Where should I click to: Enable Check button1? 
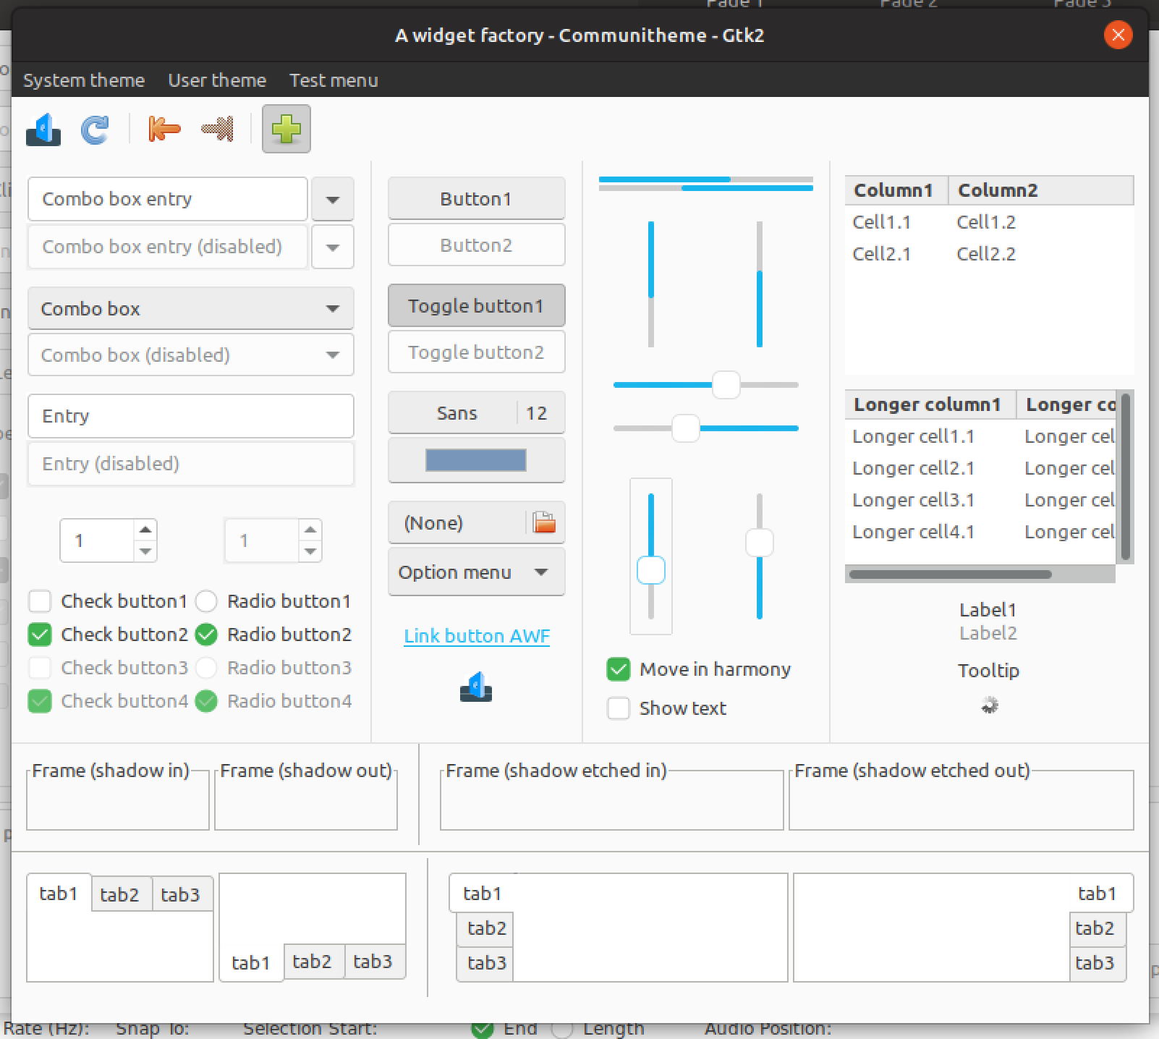(40, 601)
